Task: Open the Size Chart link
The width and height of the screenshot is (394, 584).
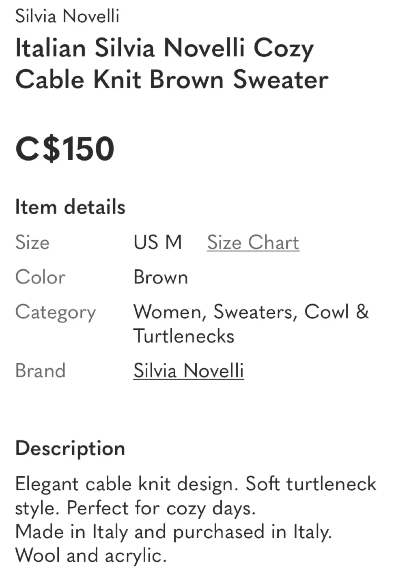Action: [253, 242]
